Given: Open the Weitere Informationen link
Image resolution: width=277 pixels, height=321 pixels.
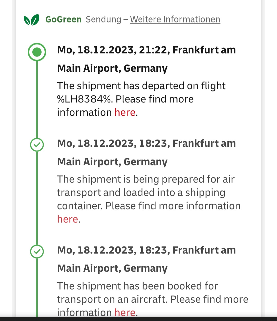Looking at the screenshot, I should pyautogui.click(x=175, y=19).
